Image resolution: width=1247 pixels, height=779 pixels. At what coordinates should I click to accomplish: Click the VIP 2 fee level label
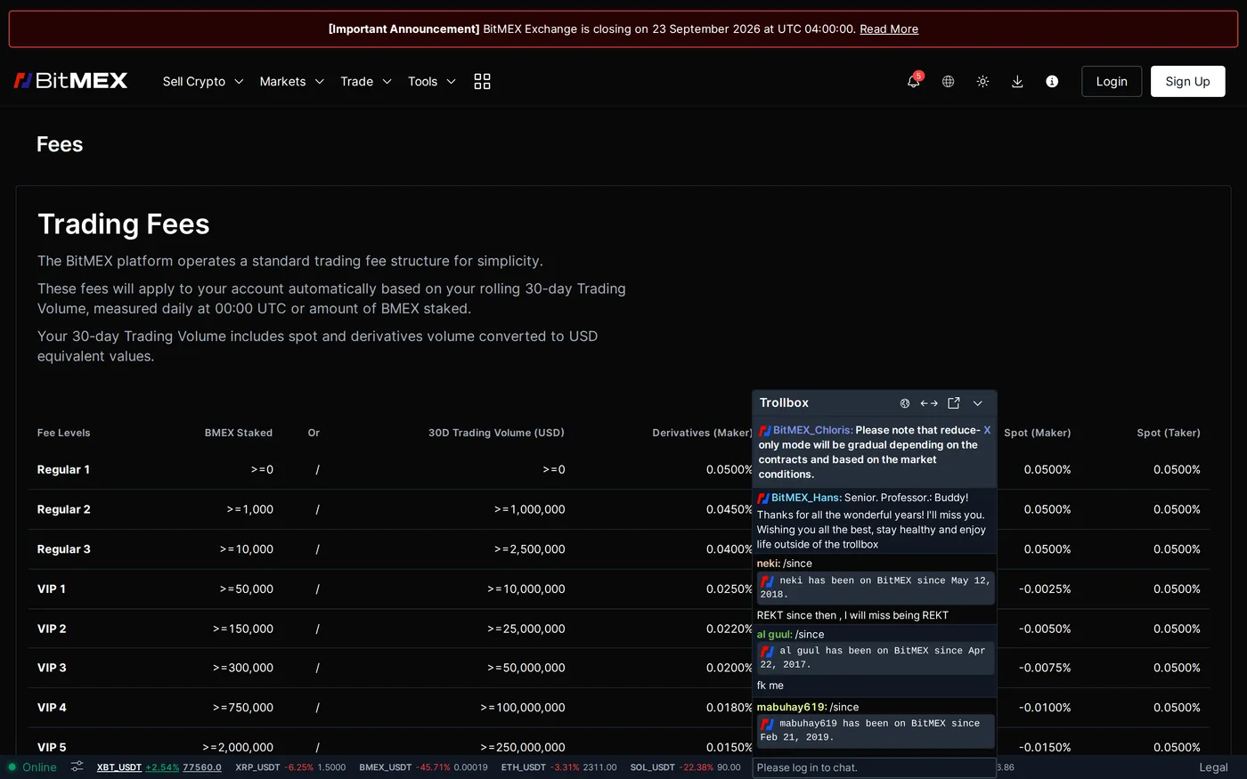click(x=52, y=629)
